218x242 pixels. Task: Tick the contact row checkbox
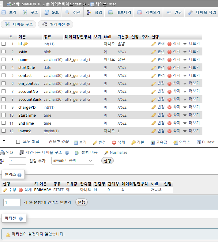click(x=4, y=75)
